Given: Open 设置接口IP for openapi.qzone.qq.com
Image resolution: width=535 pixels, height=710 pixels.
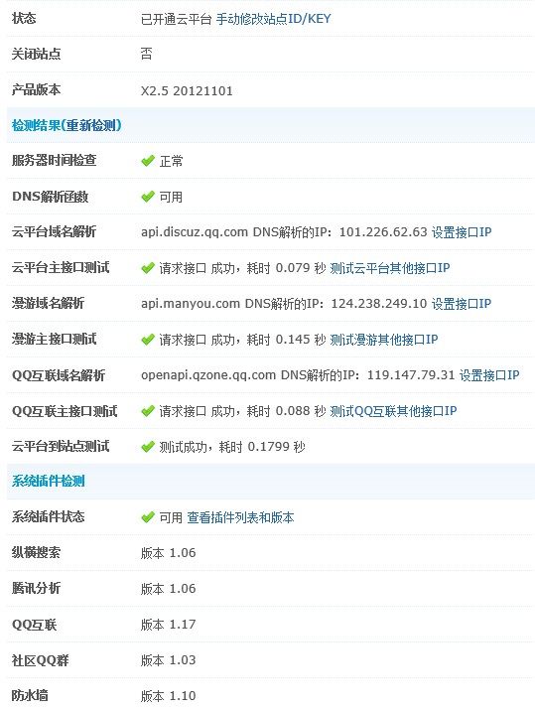Looking at the screenshot, I should pos(489,375).
